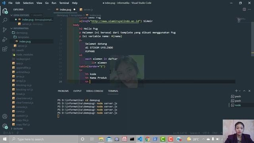Open terminal launch profile dropdown arrow
The image size is (254, 143).
240,91
